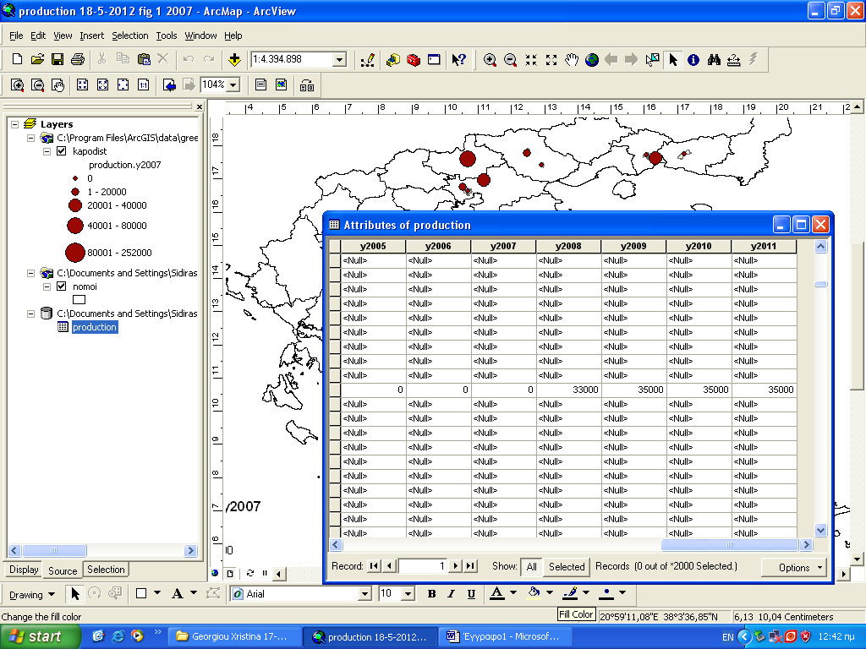This screenshot has width=866, height=649.
Task: Open the font size dropdown
Action: 408,594
